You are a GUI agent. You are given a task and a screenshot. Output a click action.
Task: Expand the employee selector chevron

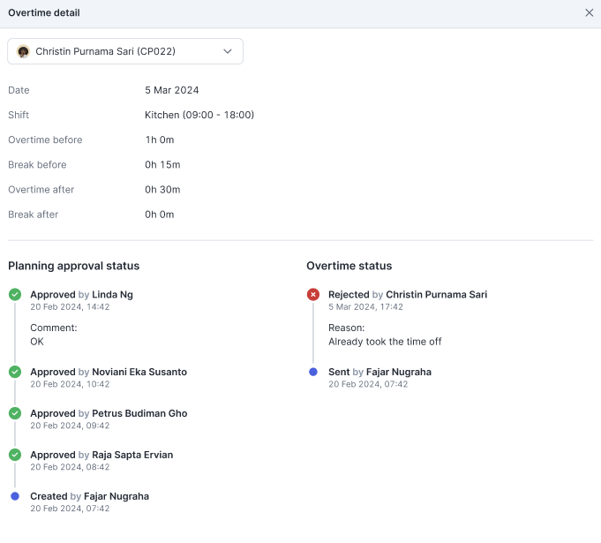[228, 51]
